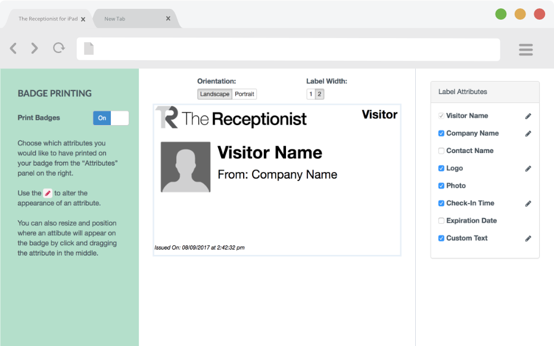Open the Logo attribute edit pencil
554x346 pixels.
click(528, 169)
